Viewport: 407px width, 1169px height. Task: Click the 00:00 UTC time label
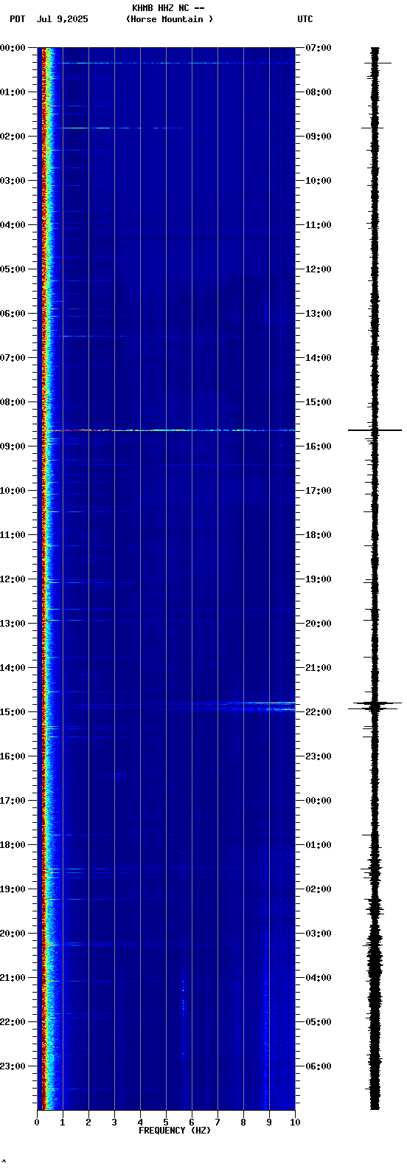319,801
